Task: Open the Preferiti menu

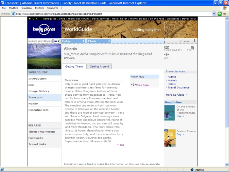Action: coord(40,8)
